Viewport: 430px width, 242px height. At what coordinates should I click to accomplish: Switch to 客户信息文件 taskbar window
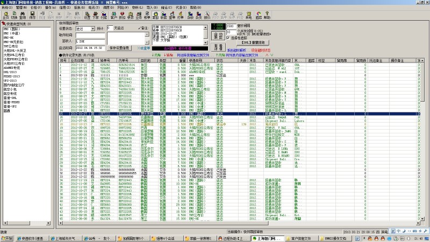pos(300,238)
